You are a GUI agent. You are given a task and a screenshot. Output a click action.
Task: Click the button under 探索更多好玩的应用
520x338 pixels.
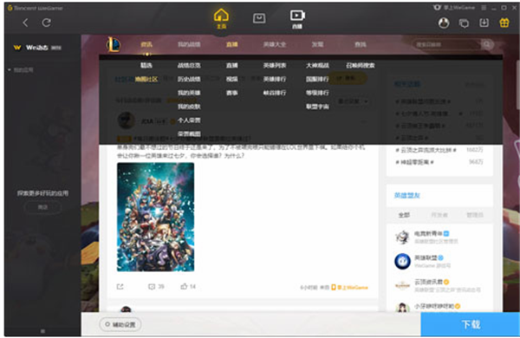[x=42, y=207]
